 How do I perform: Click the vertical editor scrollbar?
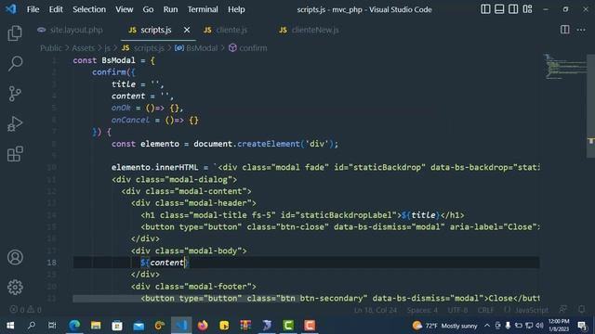[591, 106]
